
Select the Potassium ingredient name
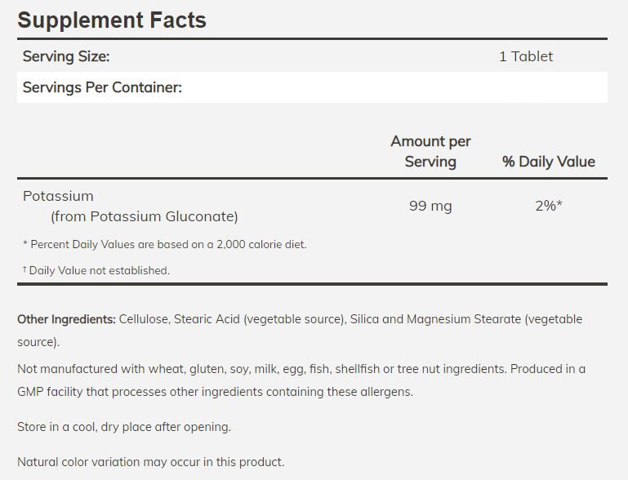point(58,196)
